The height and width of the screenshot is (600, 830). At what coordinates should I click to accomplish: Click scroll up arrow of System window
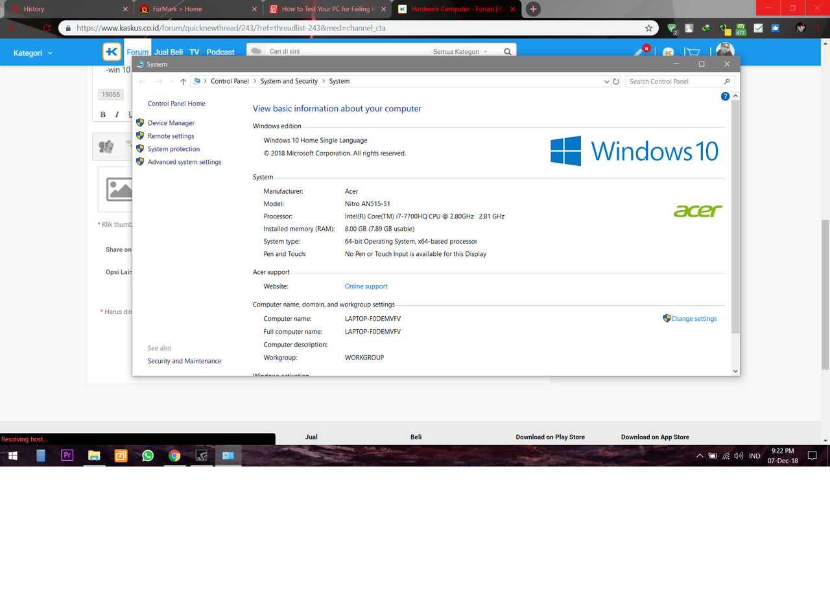(735, 96)
